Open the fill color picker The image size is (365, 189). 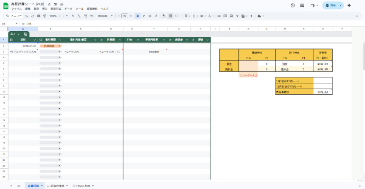pyautogui.click(x=164, y=16)
